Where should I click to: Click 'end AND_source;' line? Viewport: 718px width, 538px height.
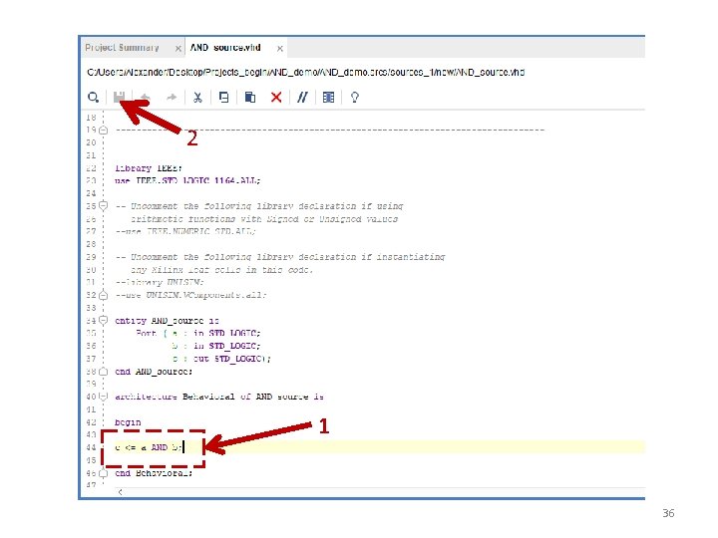point(154,372)
